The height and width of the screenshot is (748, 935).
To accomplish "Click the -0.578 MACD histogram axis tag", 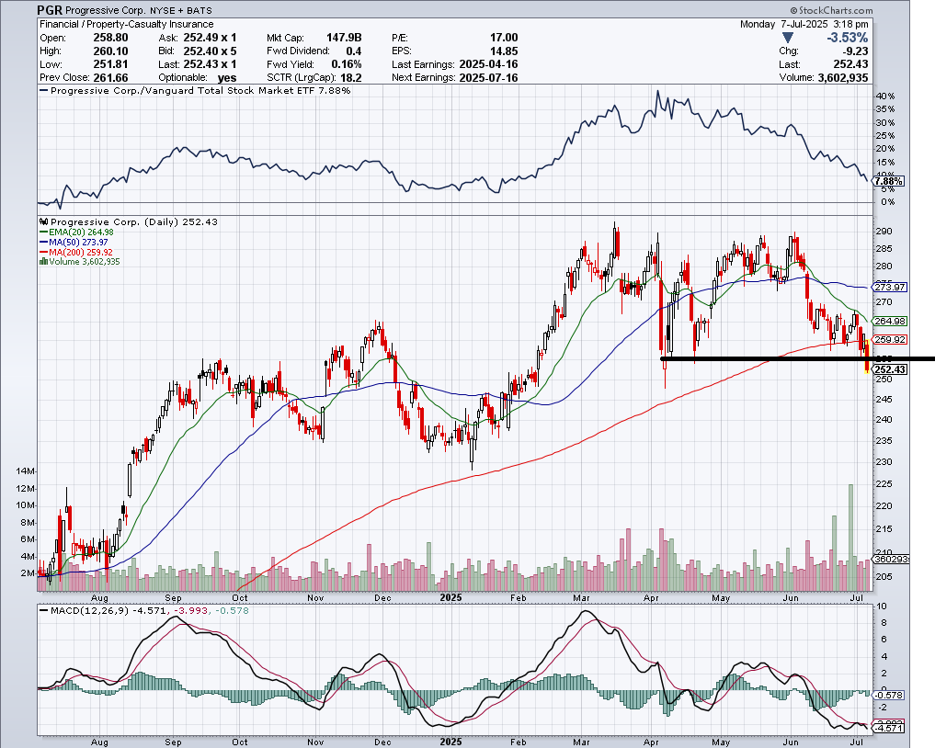I will point(888,696).
